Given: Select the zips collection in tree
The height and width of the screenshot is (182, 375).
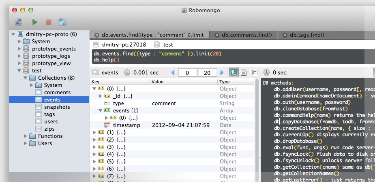Looking at the screenshot, I should point(51,129).
